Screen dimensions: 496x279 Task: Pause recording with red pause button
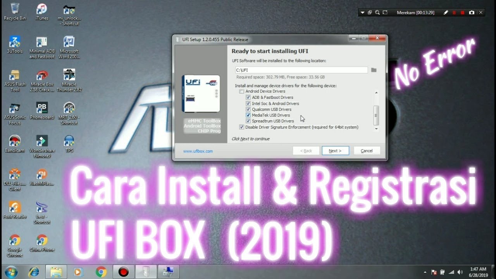click(x=455, y=12)
